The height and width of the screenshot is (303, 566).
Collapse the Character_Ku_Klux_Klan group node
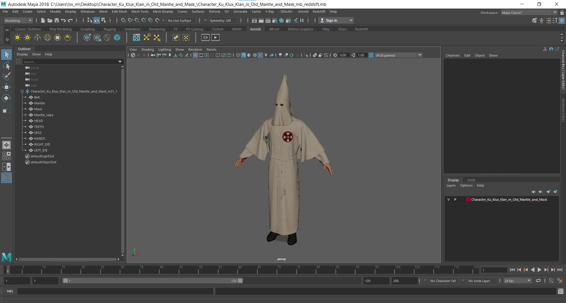[22, 91]
